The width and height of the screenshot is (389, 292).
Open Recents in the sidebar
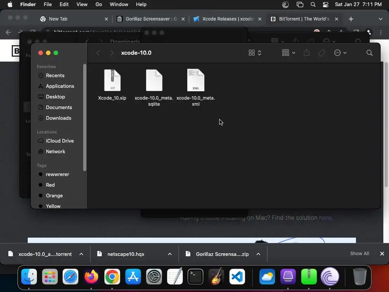[x=55, y=76]
